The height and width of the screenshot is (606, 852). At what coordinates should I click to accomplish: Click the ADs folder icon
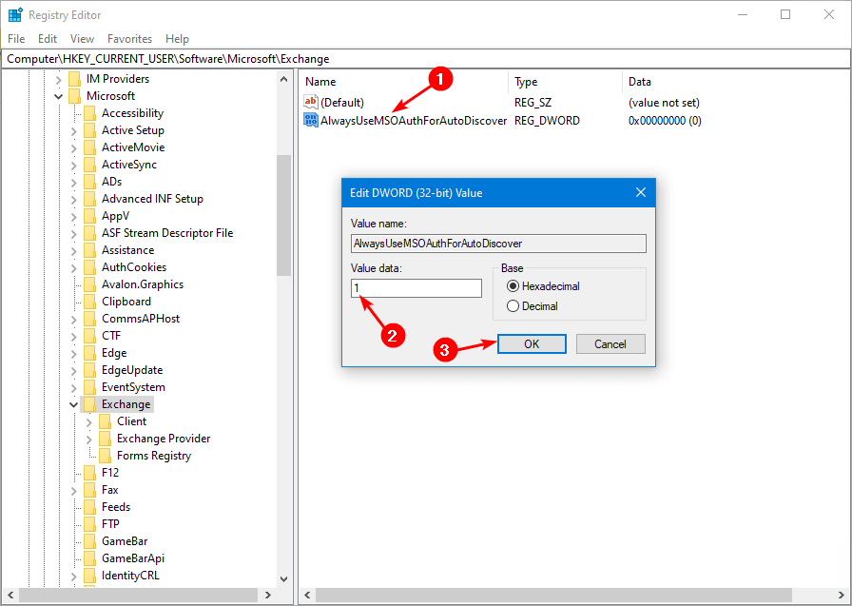click(x=90, y=182)
